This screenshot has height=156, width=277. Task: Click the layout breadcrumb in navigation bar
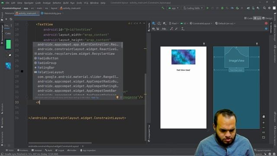[x=54, y=8]
